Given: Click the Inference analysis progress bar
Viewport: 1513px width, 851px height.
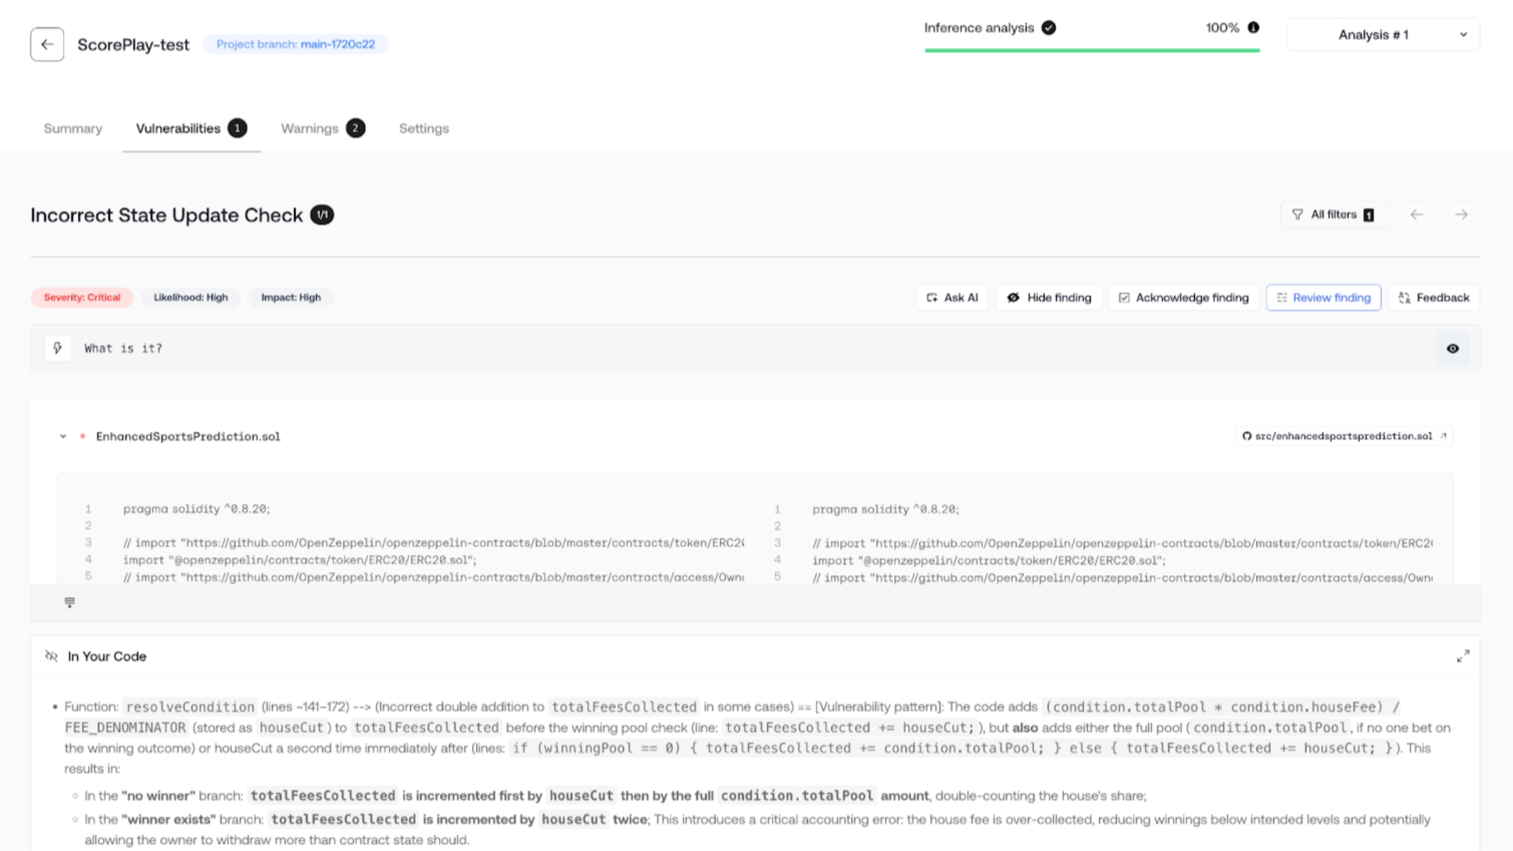Looking at the screenshot, I should click(x=1091, y=49).
